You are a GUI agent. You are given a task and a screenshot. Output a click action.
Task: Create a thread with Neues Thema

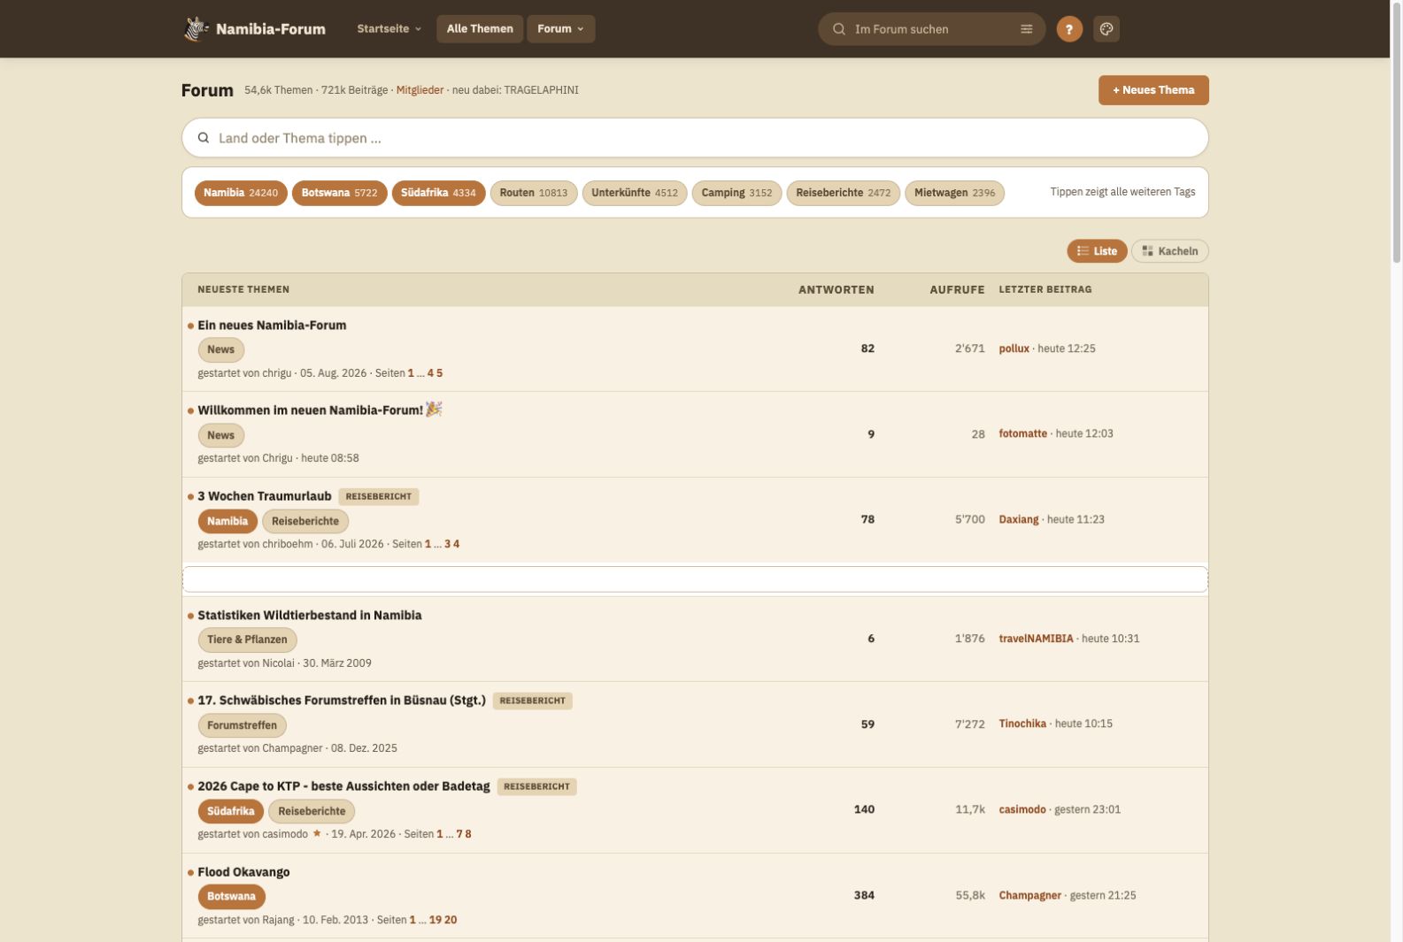point(1153,90)
